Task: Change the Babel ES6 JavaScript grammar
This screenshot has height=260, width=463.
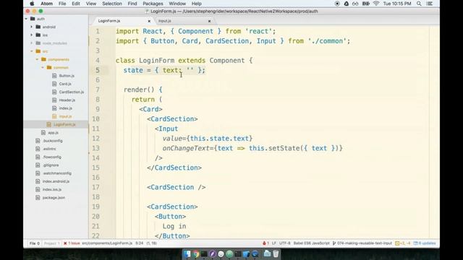Action: tap(312, 243)
